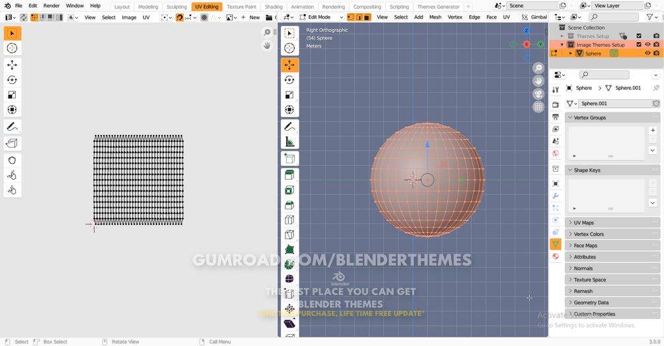Open the Mesh menu in the 3D viewport header

435,17
